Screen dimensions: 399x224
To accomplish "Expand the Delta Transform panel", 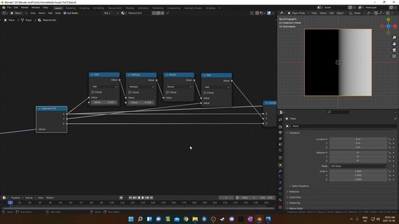I will tap(300, 186).
